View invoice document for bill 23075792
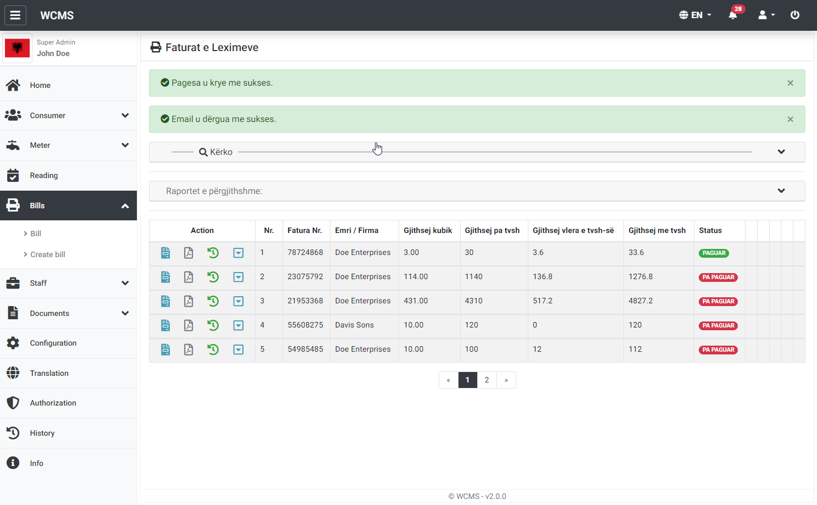 pyautogui.click(x=165, y=277)
